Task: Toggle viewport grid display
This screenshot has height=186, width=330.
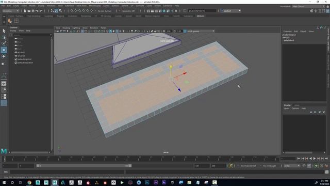Action: click(82, 31)
